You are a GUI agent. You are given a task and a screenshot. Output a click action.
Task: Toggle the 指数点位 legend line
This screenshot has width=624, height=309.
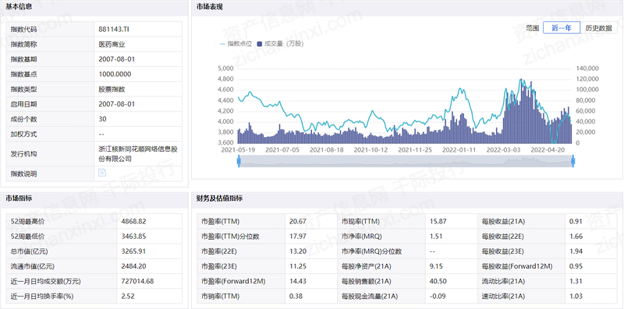(236, 44)
